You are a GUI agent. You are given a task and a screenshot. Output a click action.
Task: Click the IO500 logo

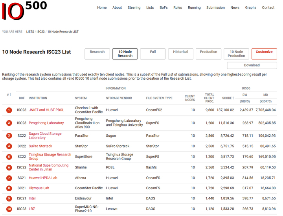point(24,11)
